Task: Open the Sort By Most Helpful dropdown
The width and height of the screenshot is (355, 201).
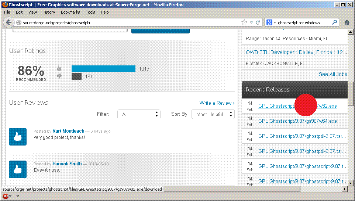Action: pyautogui.click(x=213, y=114)
